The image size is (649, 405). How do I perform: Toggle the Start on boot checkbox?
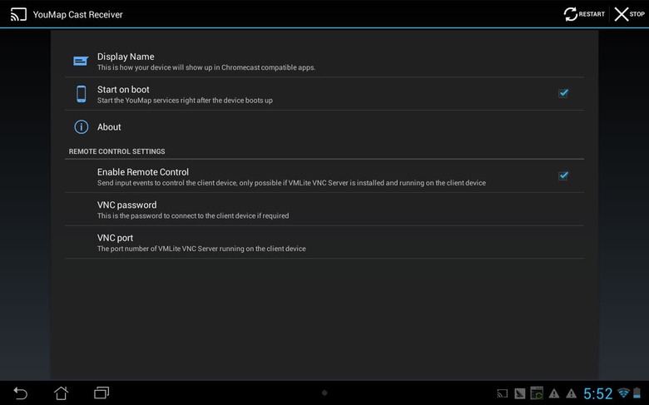[x=563, y=93]
